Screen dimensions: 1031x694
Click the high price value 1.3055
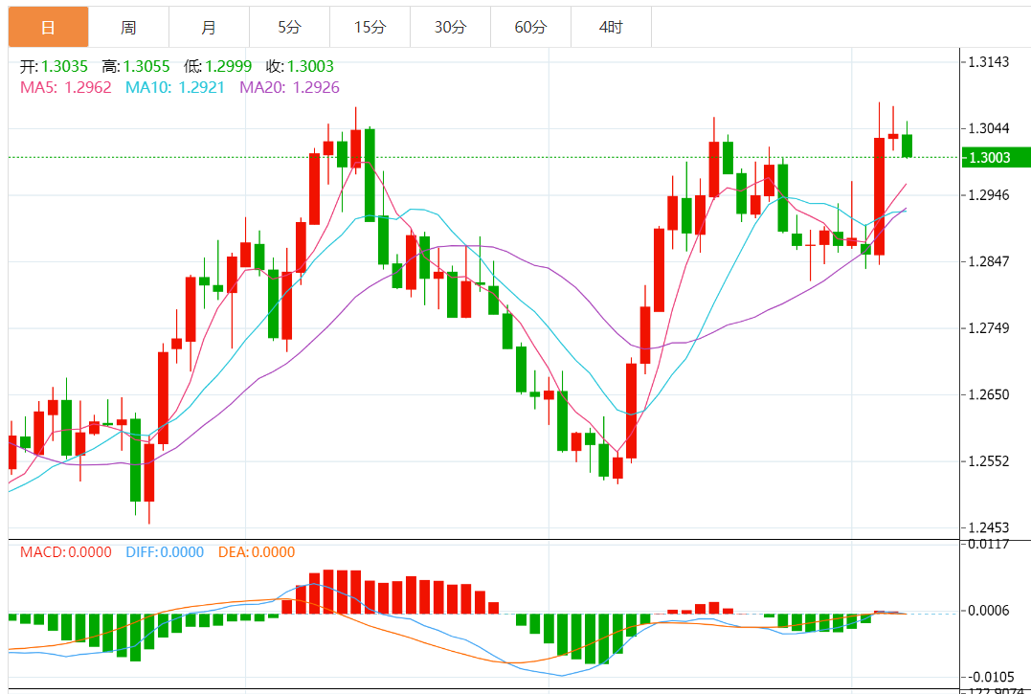click(146, 66)
